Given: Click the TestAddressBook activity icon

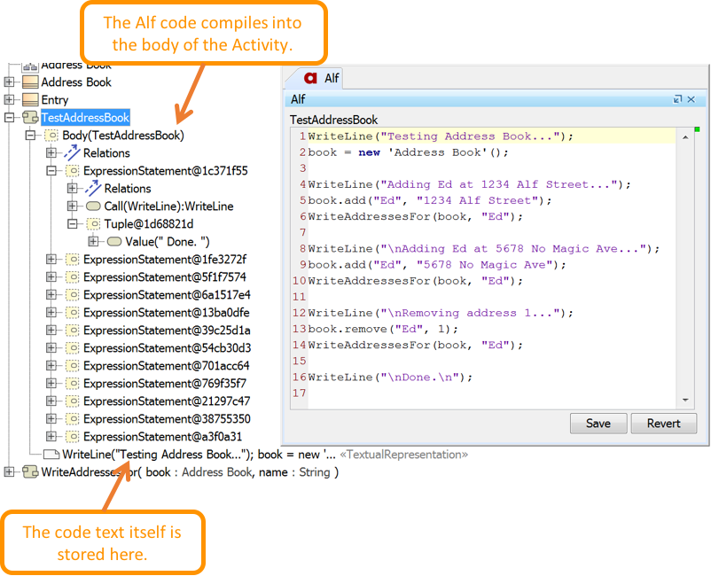Looking at the screenshot, I should [30, 118].
